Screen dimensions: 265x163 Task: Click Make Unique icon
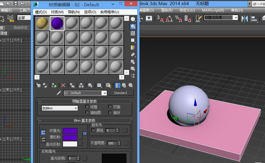tap(81, 85)
